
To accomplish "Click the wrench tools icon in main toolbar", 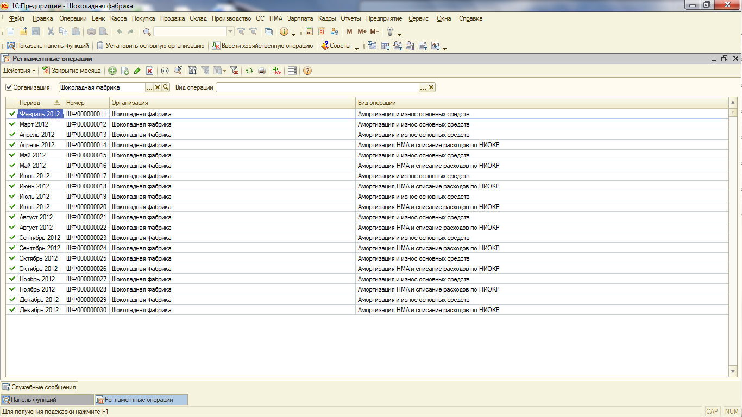I will pyautogui.click(x=389, y=32).
